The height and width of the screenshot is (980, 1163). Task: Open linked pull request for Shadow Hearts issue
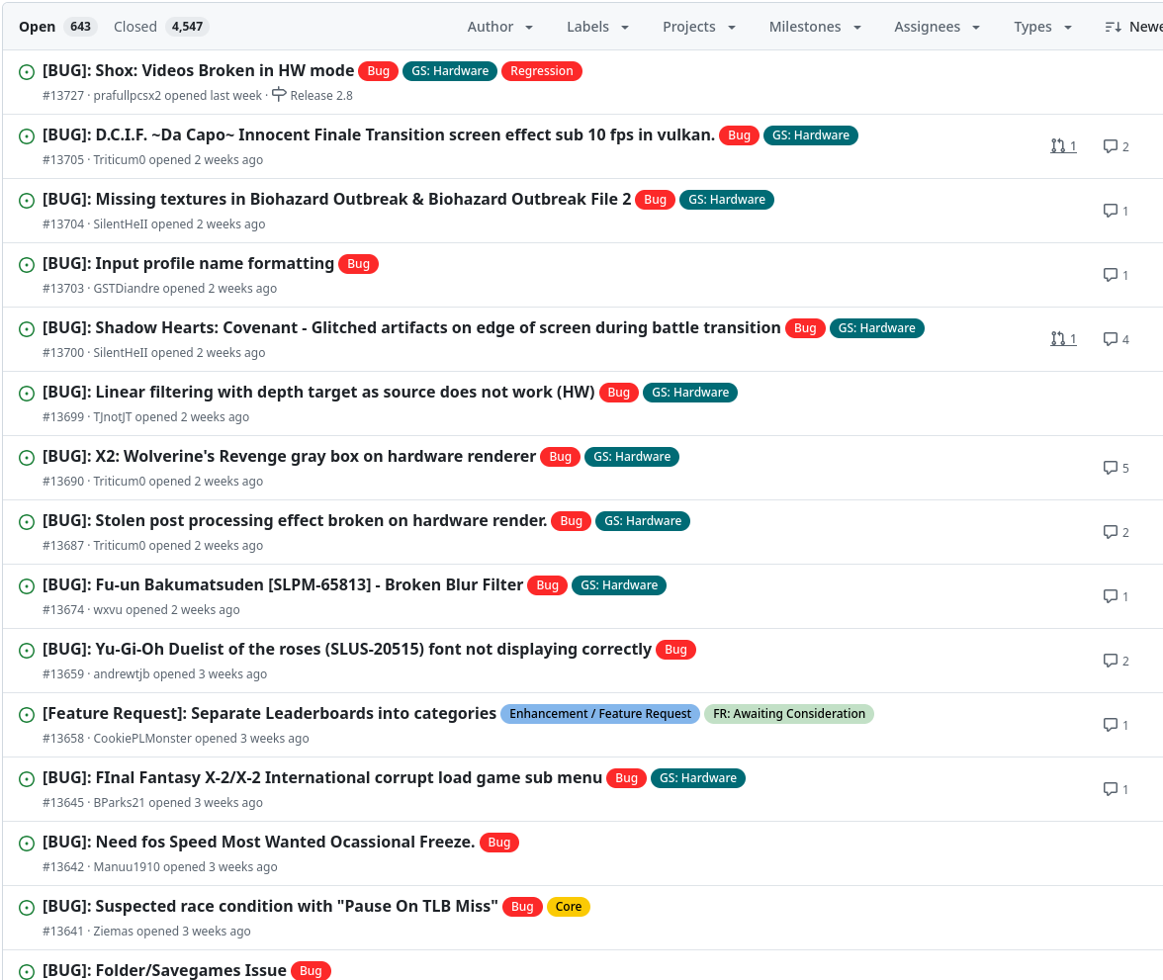click(1064, 339)
